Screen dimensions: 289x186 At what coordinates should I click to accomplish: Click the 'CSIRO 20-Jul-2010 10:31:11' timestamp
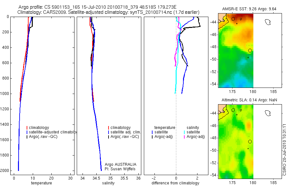coord(285,149)
